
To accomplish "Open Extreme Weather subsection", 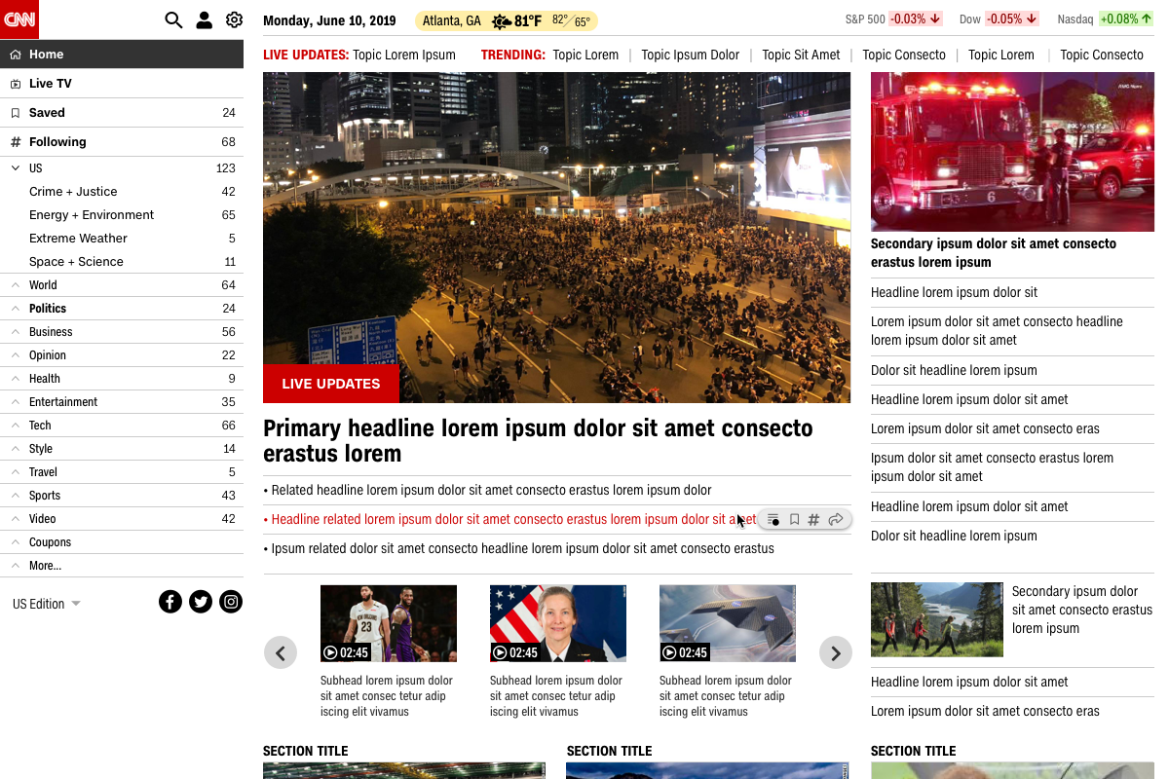I will [x=122, y=239].
